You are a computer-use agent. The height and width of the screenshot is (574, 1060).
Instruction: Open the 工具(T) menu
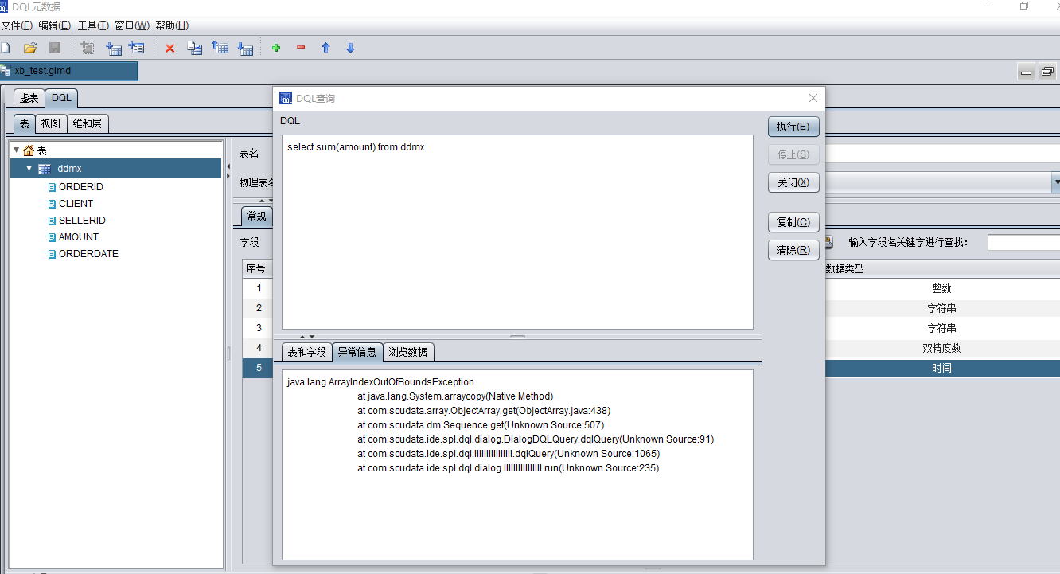[93, 25]
